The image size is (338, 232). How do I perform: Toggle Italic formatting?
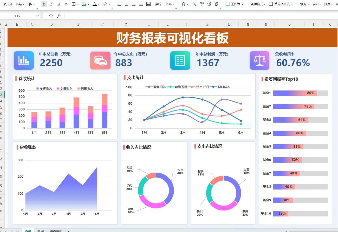51,4
